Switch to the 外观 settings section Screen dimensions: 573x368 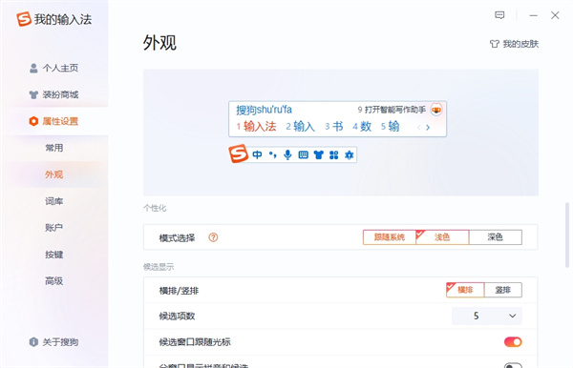coord(54,174)
